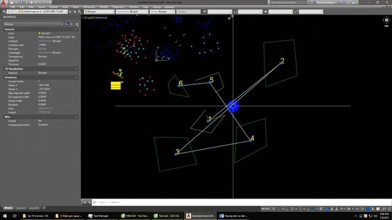Click the annotation scale icon in status bar
Screen dimensions: 392x220
point(337,209)
